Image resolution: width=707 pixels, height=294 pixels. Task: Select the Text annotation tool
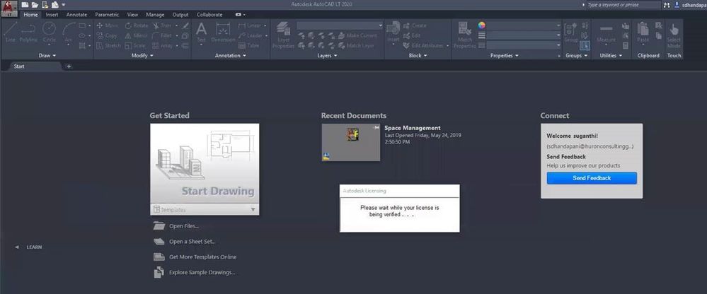pyautogui.click(x=201, y=33)
